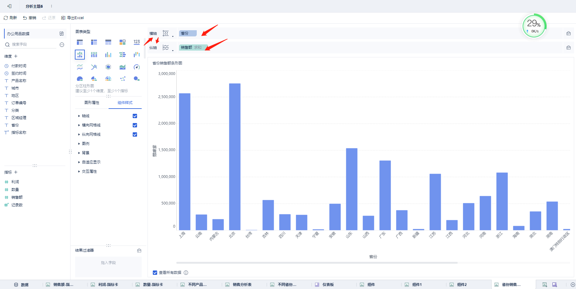The image size is (576, 289).
Task: Clear the 结果过滤器 with its eraser icon
Action: 139,250
